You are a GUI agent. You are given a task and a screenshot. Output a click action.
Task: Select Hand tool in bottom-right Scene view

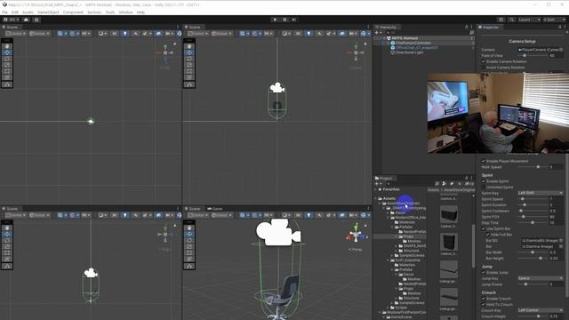click(189, 228)
